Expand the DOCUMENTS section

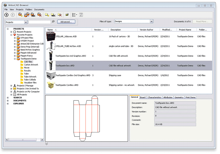coord(8,100)
